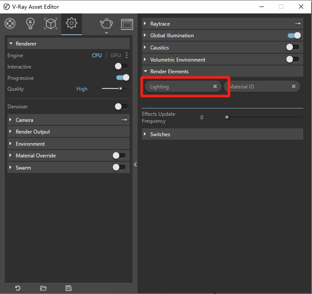Select the CPU engine
This screenshot has width=312, height=294.
(97, 55)
